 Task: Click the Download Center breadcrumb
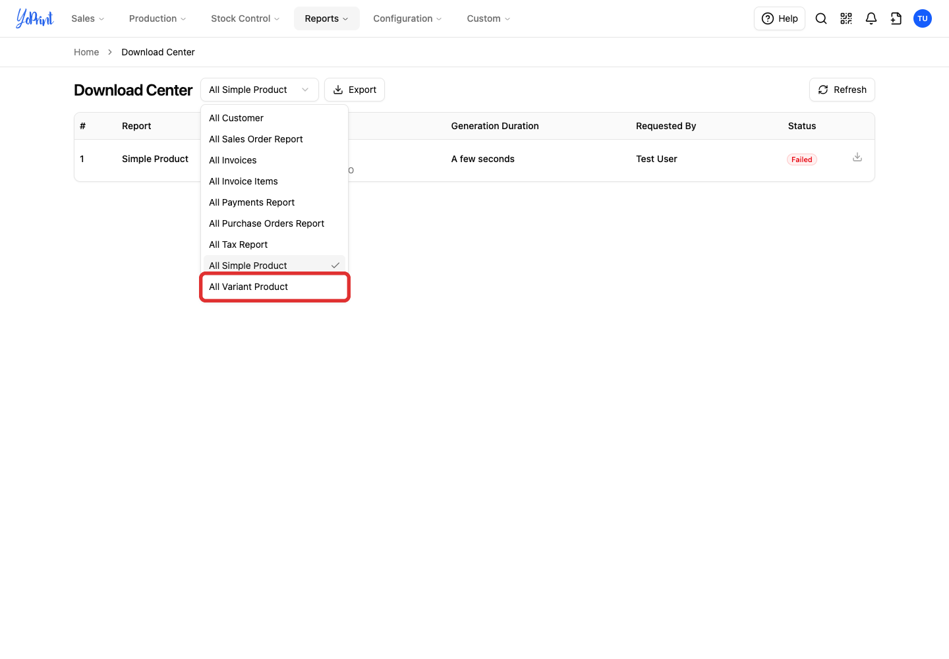pos(158,52)
